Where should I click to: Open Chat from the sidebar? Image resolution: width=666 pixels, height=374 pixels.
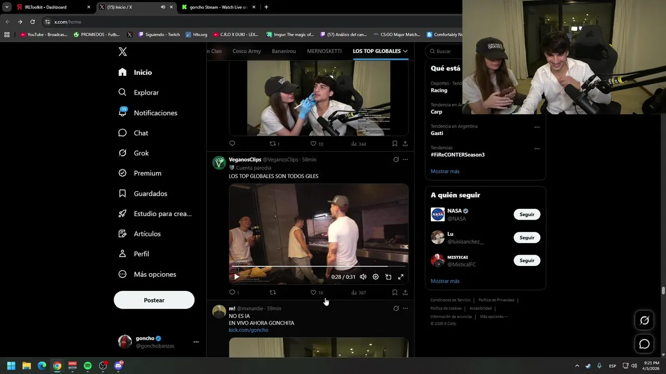133,133
